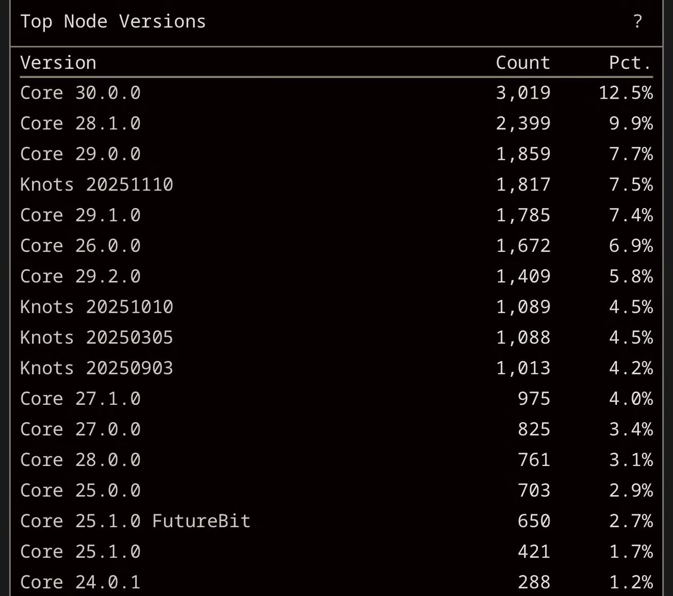Image resolution: width=673 pixels, height=596 pixels.
Task: Select the Core 28.0.0 row label
Action: point(80,460)
